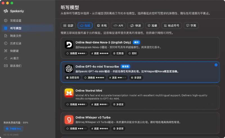Select the 准确 filter tab
This screenshot has height=138, width=225.
click(152, 26)
